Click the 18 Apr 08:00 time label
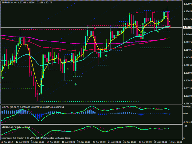Screen dimensions: 192x144 click(68, 142)
